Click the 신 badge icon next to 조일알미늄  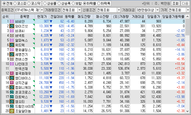12,111
